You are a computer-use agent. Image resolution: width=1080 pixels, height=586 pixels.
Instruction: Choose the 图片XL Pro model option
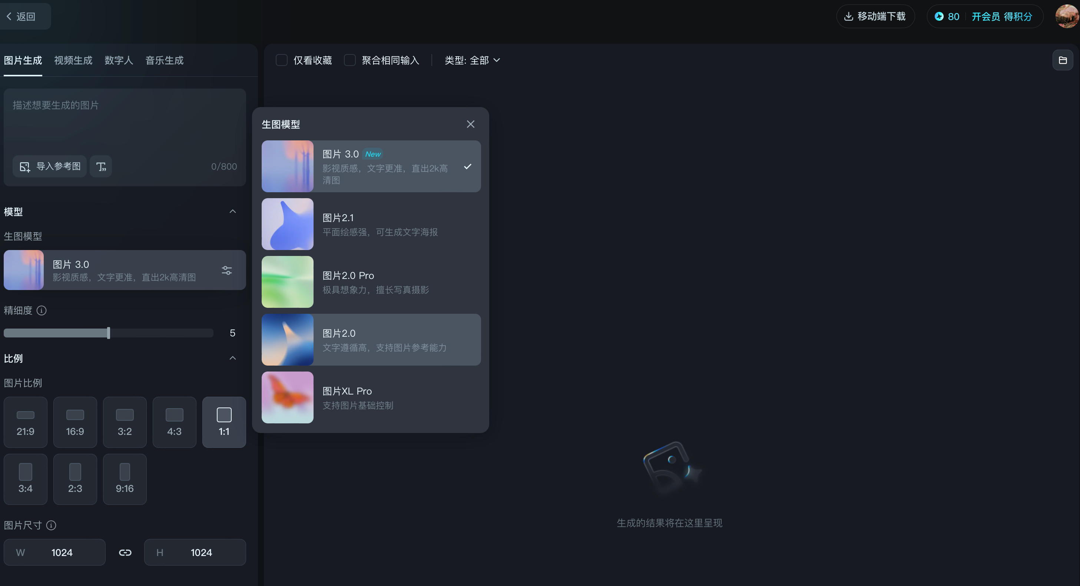tap(371, 397)
